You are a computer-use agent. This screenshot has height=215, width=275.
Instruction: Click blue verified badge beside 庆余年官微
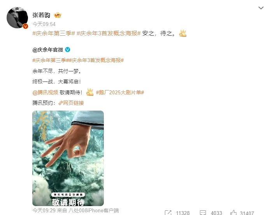(x=68, y=50)
